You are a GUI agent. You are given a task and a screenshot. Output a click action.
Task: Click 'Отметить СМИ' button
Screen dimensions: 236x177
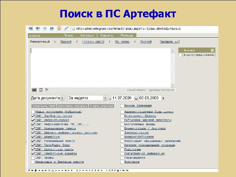(x=44, y=106)
